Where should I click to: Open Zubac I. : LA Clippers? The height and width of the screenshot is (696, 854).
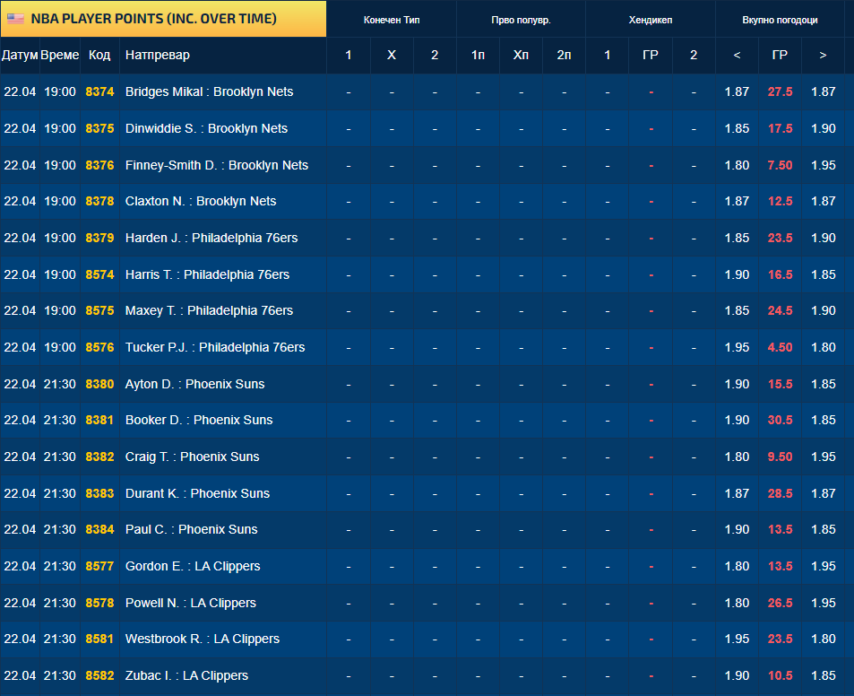coord(186,675)
